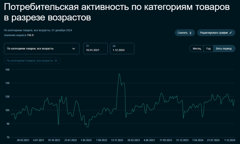Image resolution: width=240 pixels, height=144 pixels.
Task: Click the download arrow icon in Скачать
Action: point(190,33)
